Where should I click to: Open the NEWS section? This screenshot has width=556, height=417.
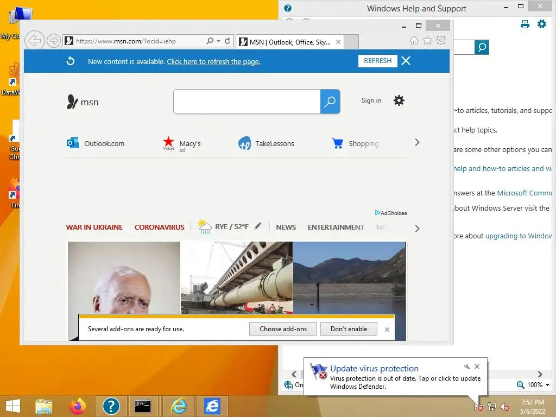[286, 227]
